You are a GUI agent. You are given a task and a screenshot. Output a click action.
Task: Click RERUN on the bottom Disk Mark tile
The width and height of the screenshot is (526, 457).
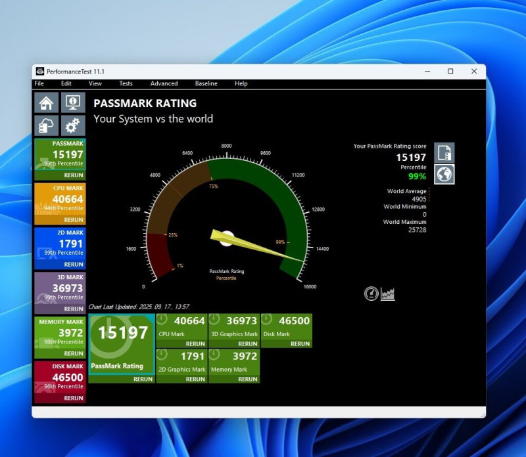point(300,344)
